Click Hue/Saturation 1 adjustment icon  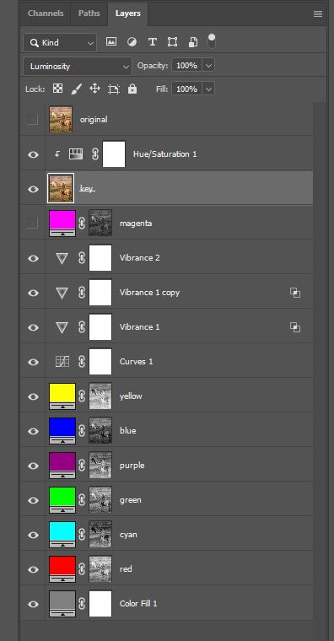click(76, 154)
